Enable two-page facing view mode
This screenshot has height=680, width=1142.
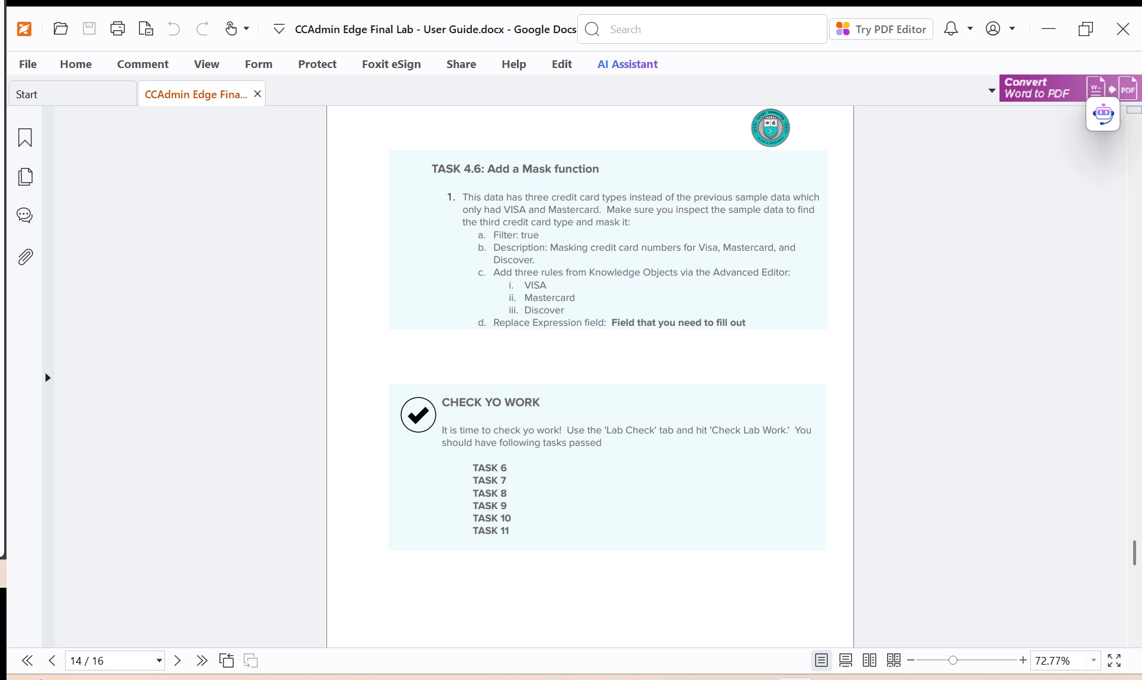click(869, 660)
